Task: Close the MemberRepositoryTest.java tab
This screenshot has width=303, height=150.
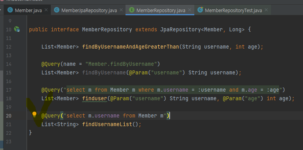Action: [266, 10]
